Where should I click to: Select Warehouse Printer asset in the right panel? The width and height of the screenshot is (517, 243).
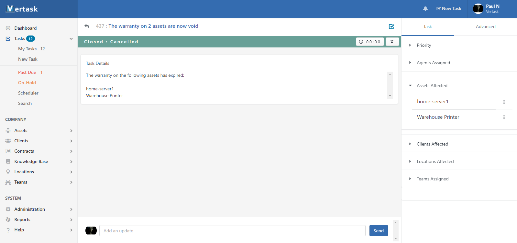pos(438,117)
